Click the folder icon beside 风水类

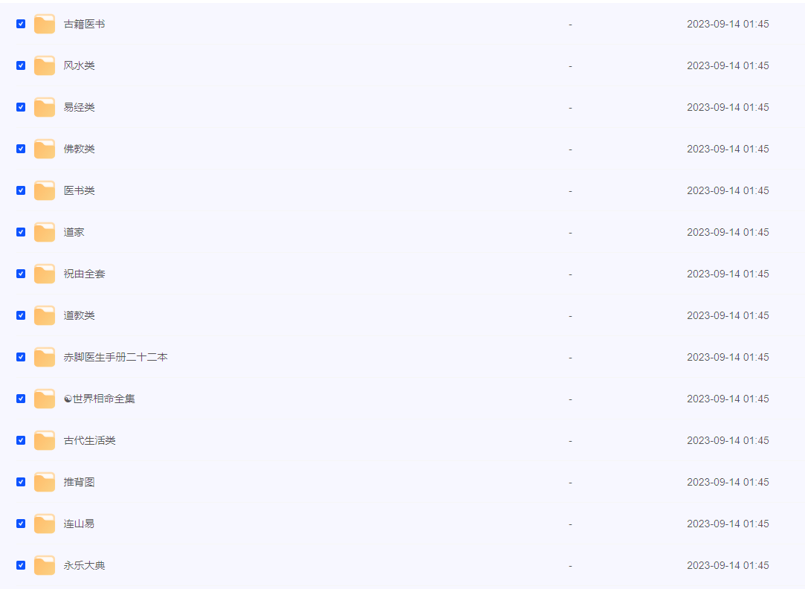[x=45, y=65]
